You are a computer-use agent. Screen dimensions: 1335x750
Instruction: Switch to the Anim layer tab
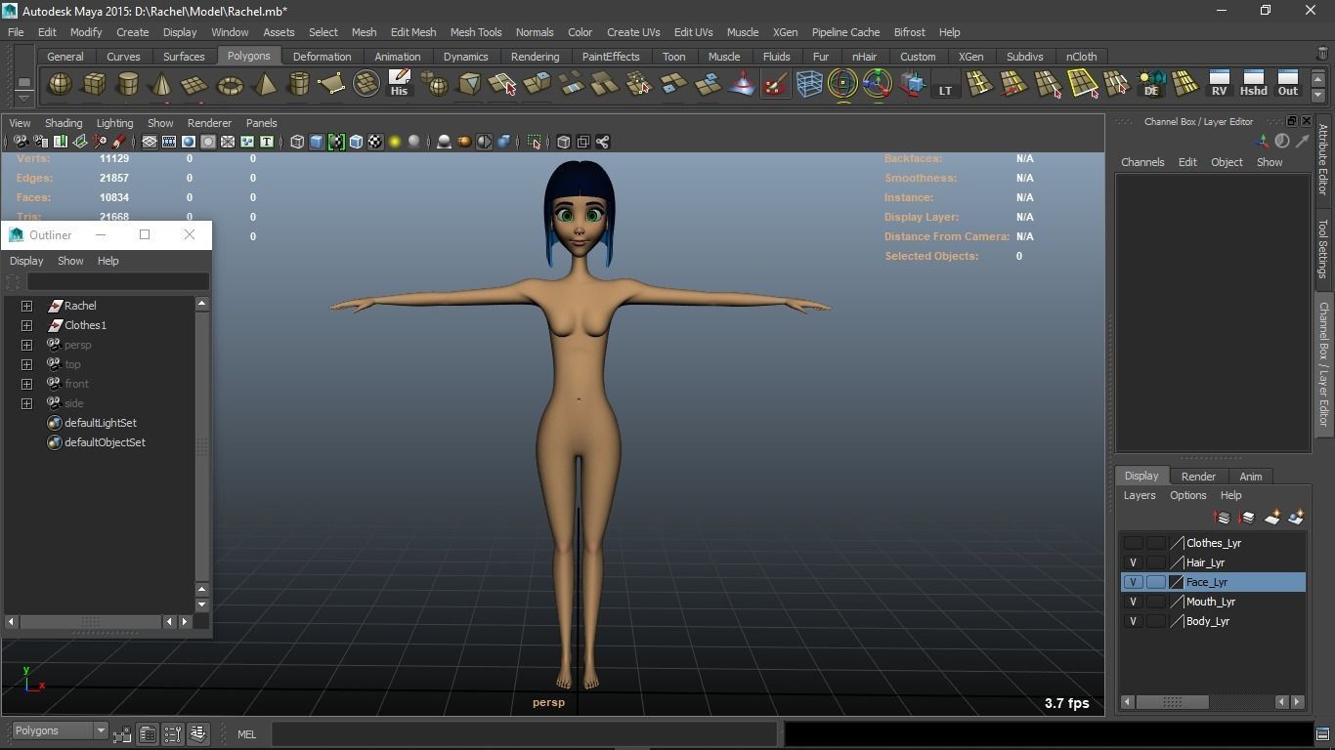(x=1250, y=477)
